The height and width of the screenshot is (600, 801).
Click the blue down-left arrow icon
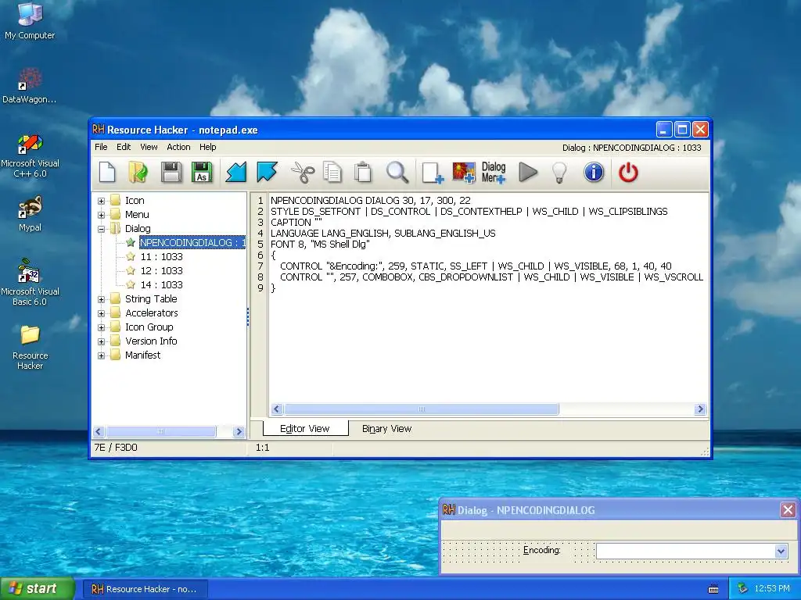[236, 173]
